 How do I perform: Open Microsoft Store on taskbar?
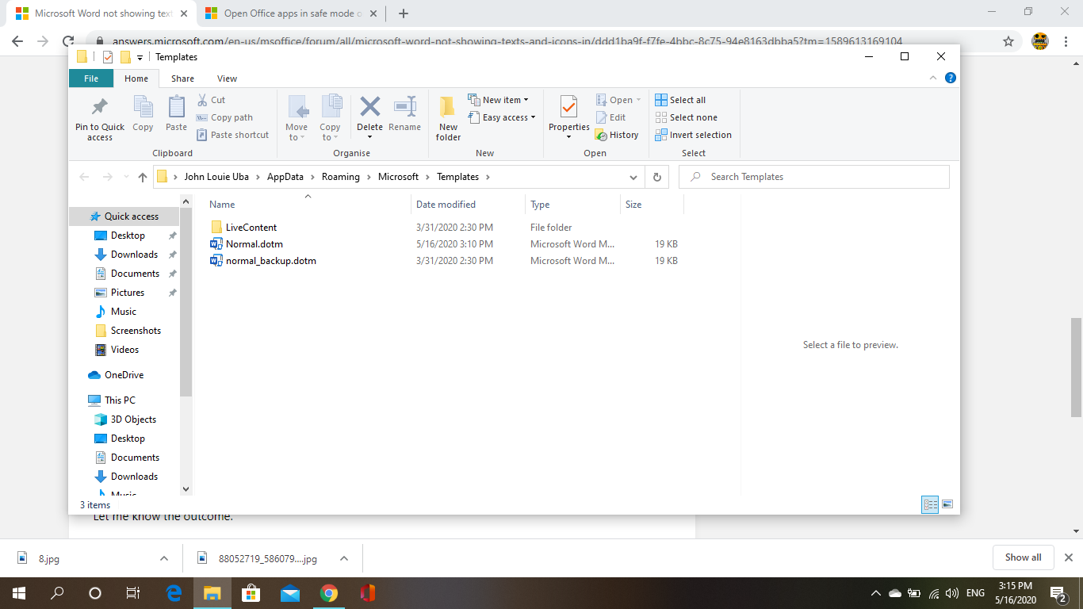251,593
